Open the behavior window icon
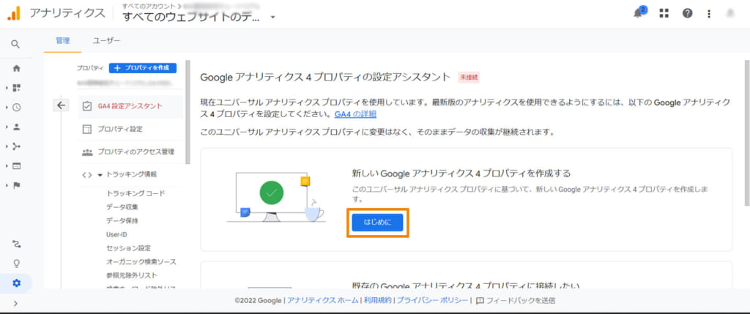Image resolution: width=750 pixels, height=314 pixels. [17, 166]
